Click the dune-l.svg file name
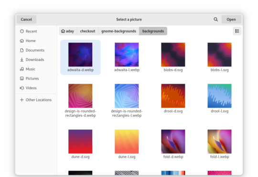258x177 pixels. [127, 157]
